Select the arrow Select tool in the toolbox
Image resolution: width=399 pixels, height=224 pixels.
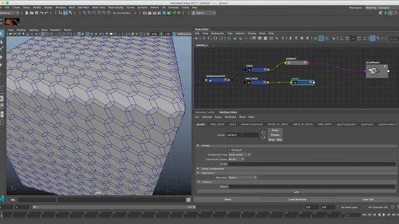pos(1,34)
